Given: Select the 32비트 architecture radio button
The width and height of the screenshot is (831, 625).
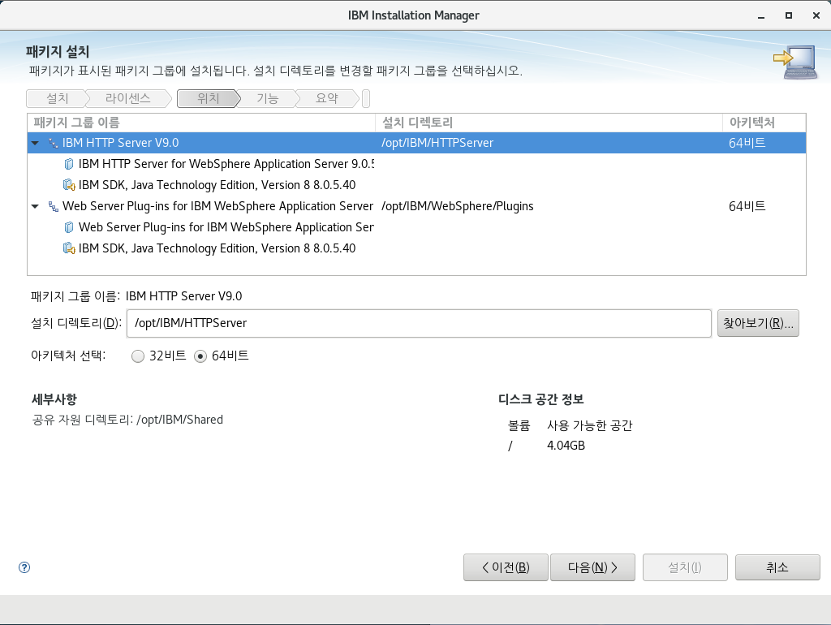Looking at the screenshot, I should [138, 356].
